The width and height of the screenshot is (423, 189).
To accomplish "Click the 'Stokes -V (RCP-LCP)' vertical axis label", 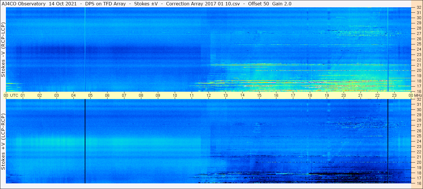I will (x=3, y=50).
